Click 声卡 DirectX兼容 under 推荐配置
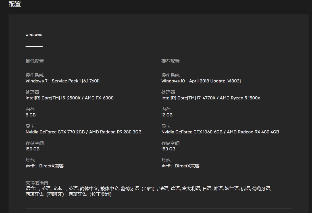 (x=180, y=166)
